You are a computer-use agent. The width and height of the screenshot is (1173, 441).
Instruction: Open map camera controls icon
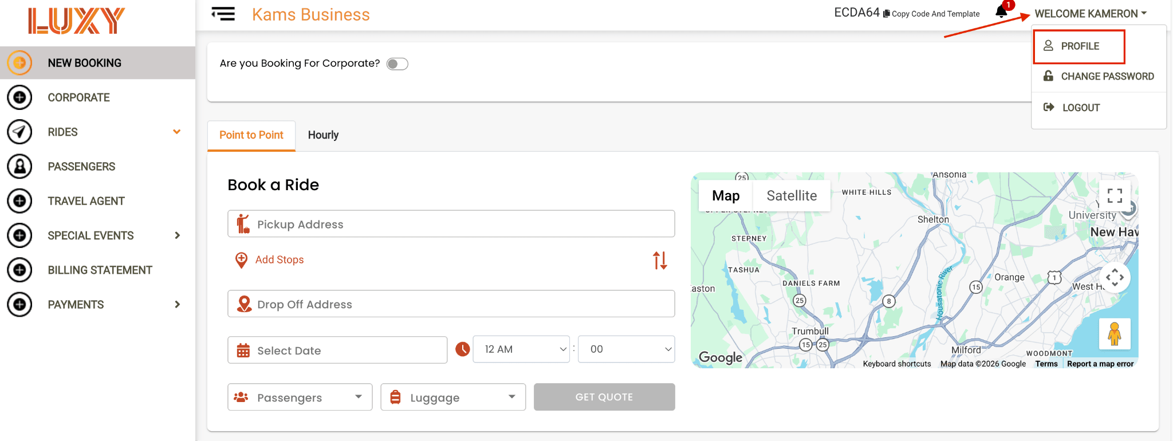(x=1115, y=278)
